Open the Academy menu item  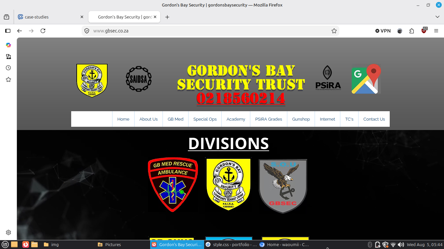236,119
